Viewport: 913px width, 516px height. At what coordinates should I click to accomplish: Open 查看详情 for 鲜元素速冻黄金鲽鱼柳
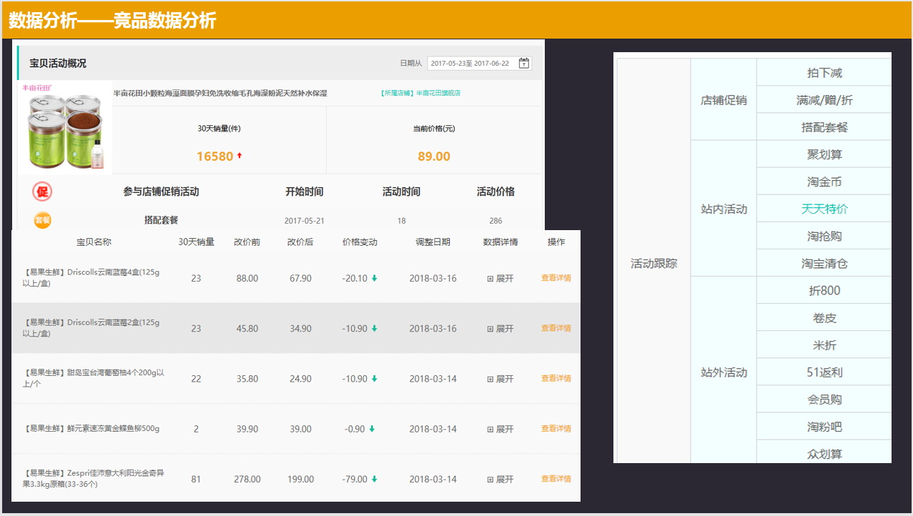556,428
